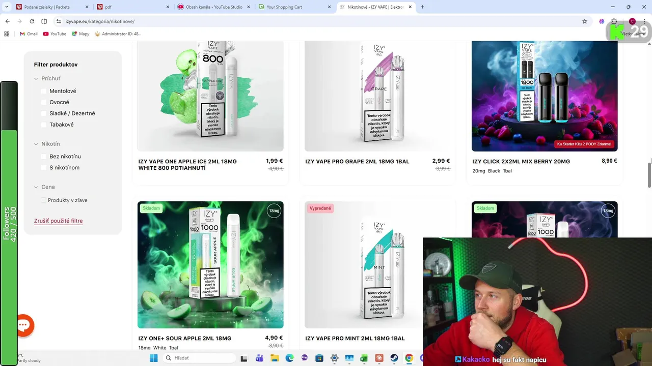Go back to the previous page
Viewport: 652px width, 366px height.
pos(7,21)
